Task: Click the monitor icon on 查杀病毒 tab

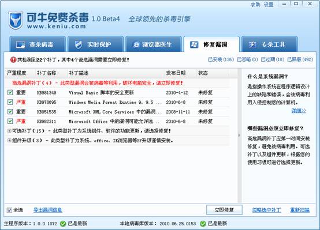Action: [x=20, y=44]
